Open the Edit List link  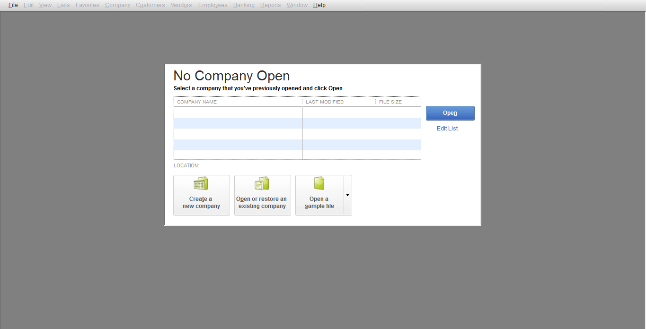click(447, 128)
